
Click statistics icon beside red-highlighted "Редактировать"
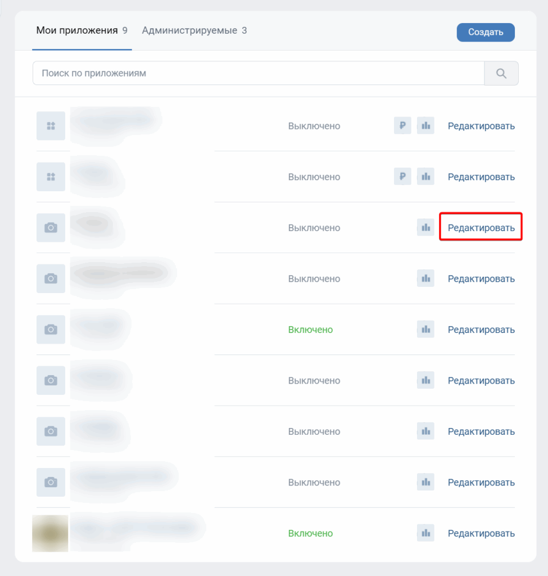[425, 228]
